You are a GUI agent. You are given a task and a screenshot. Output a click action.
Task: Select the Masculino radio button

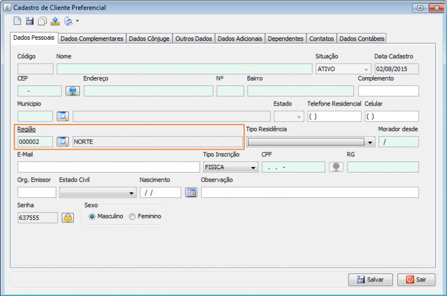[92, 217]
